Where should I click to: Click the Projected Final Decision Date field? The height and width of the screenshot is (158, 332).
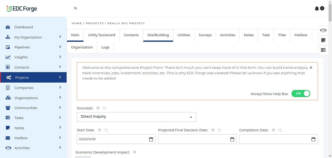tap(194, 139)
